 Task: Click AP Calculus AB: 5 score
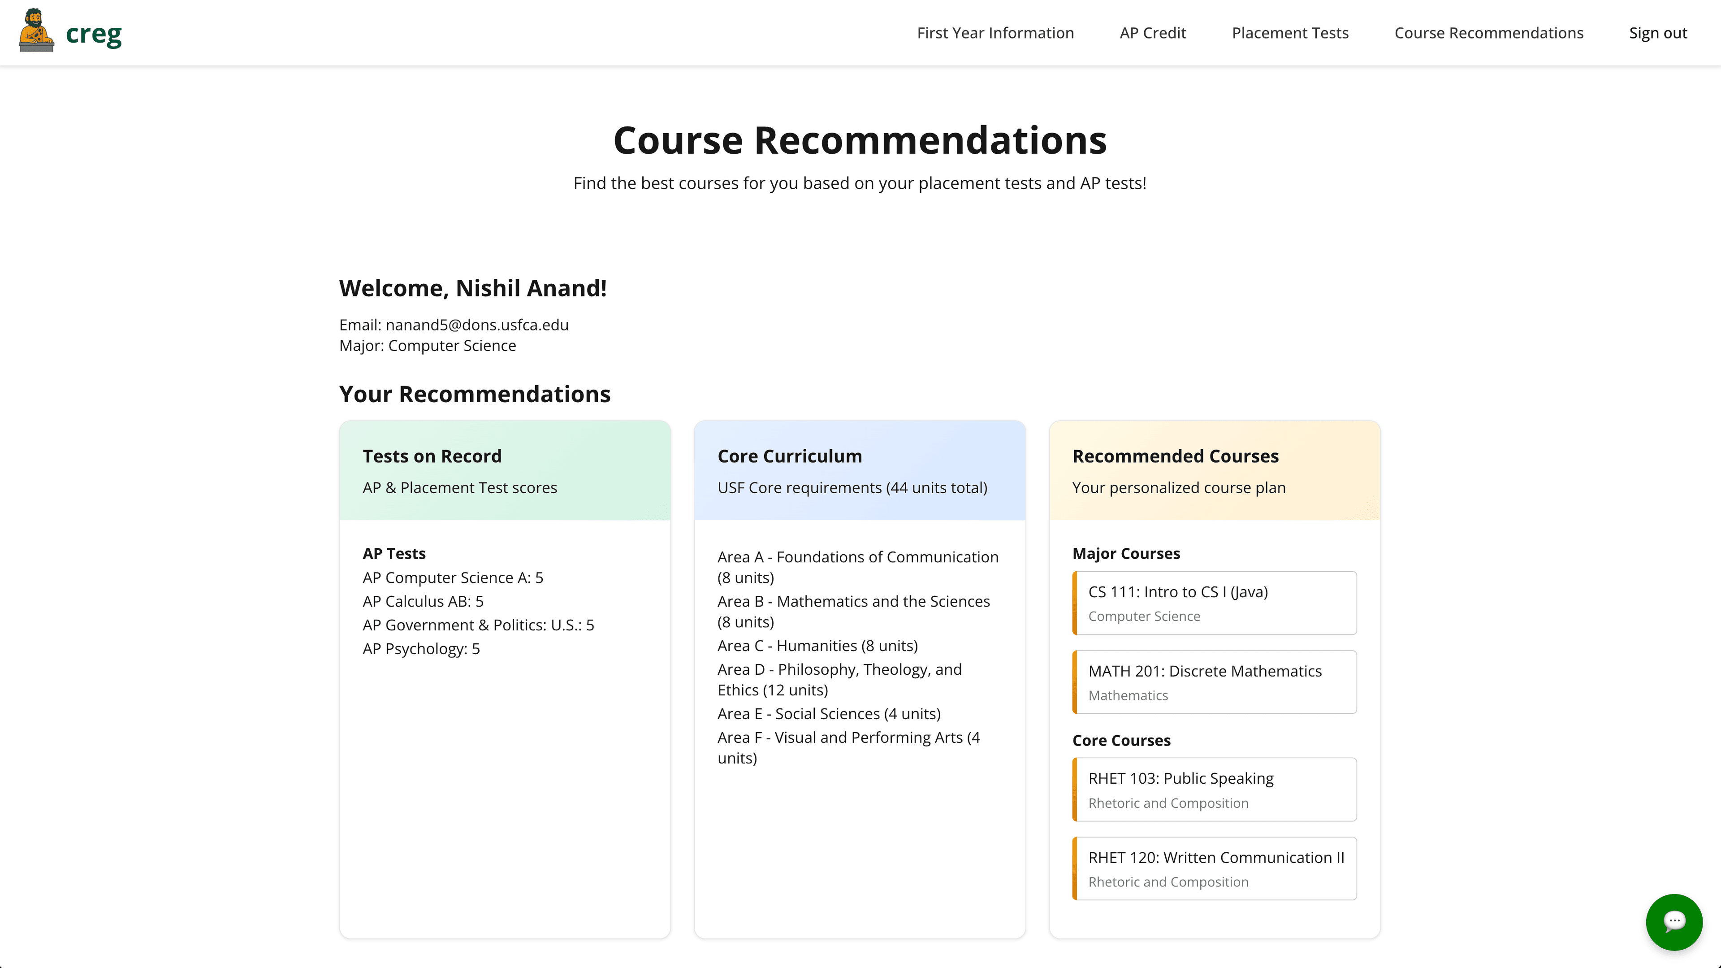[423, 602]
